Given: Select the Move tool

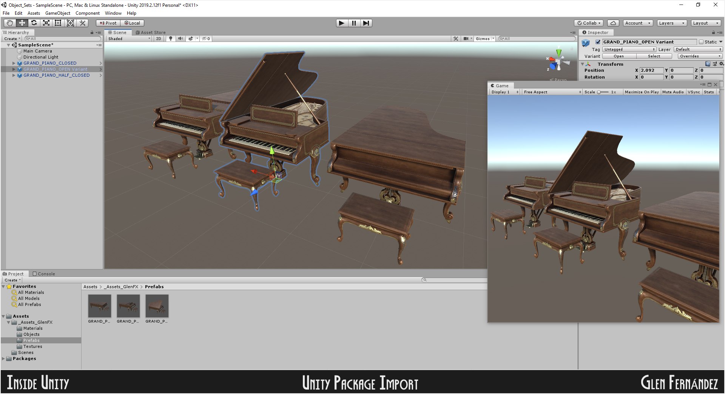Looking at the screenshot, I should tap(22, 23).
